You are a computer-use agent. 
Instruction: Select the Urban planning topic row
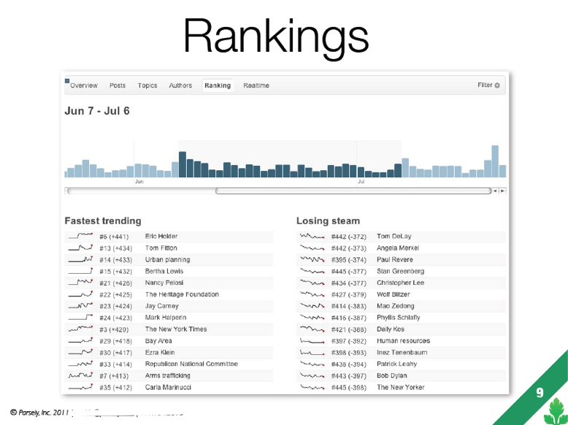(x=167, y=260)
